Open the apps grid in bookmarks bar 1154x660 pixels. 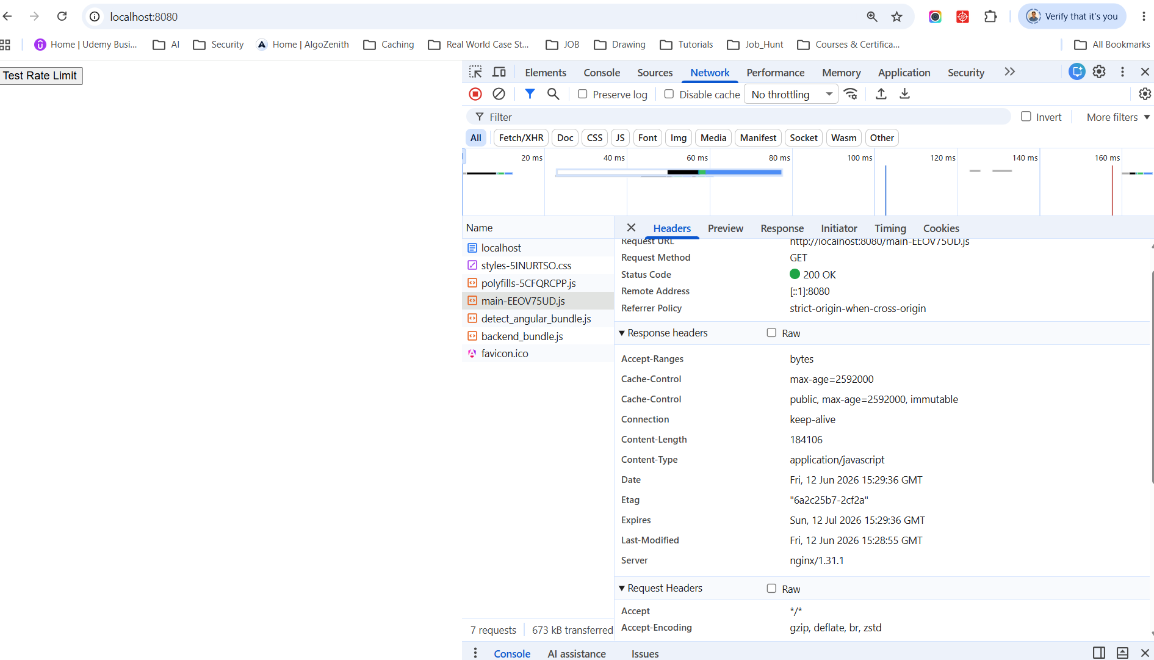pos(5,45)
